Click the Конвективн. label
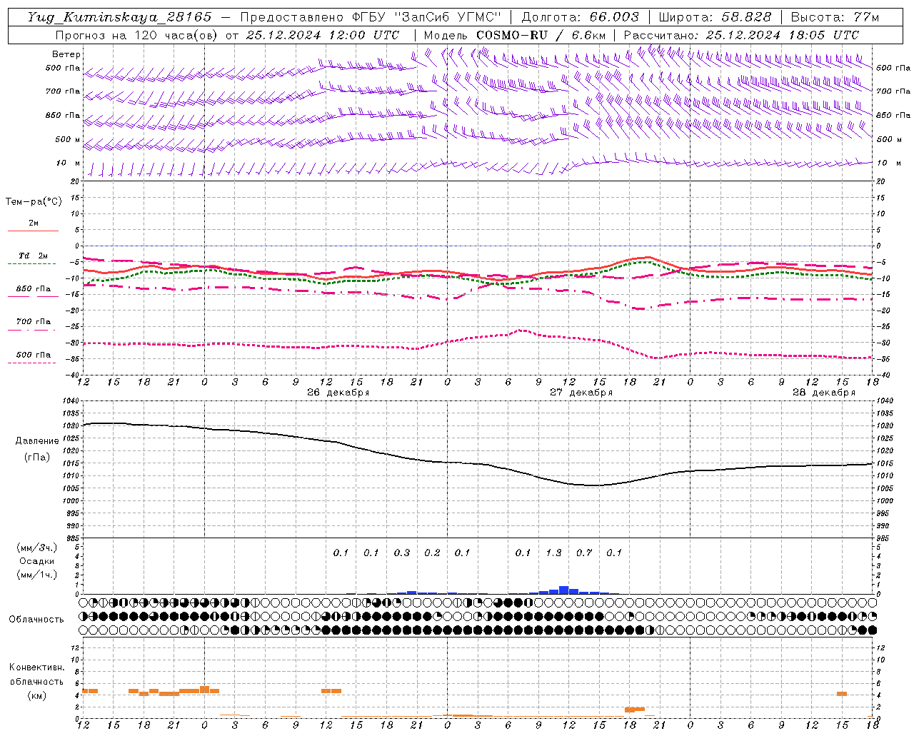The height and width of the screenshot is (731, 914). (36, 667)
